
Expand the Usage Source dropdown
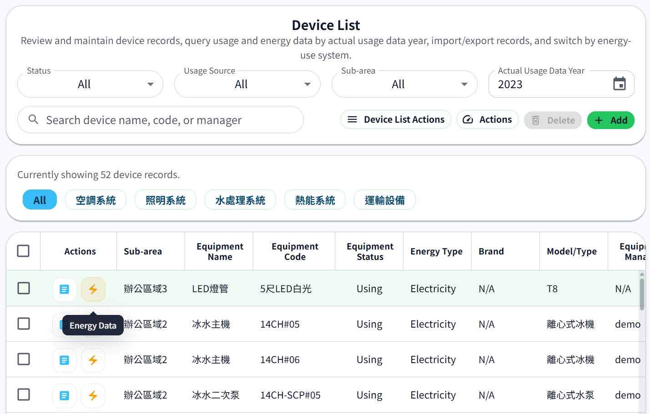[247, 84]
